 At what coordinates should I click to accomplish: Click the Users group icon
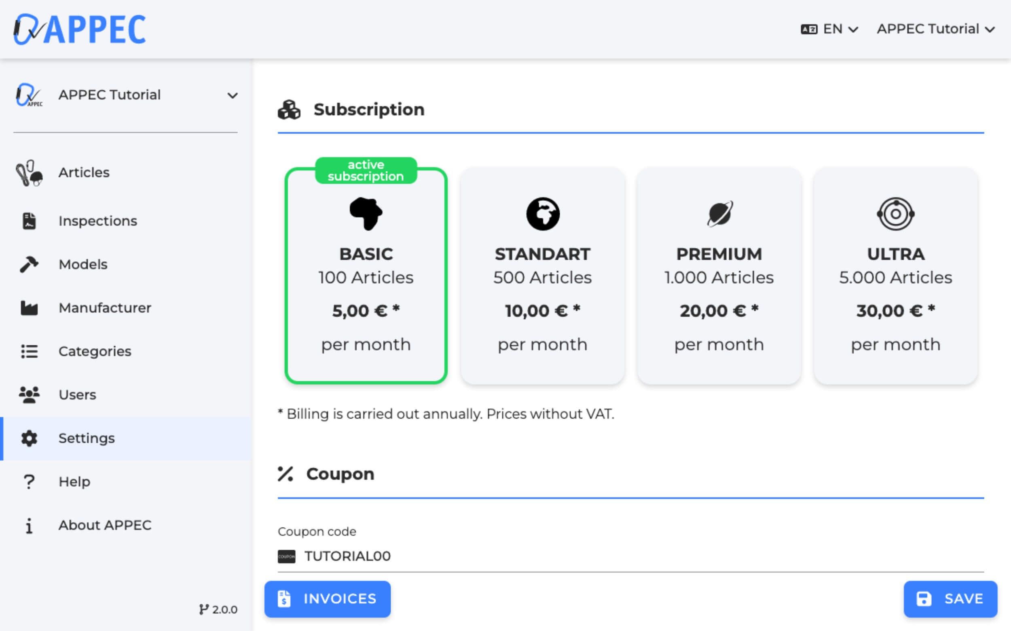click(29, 395)
